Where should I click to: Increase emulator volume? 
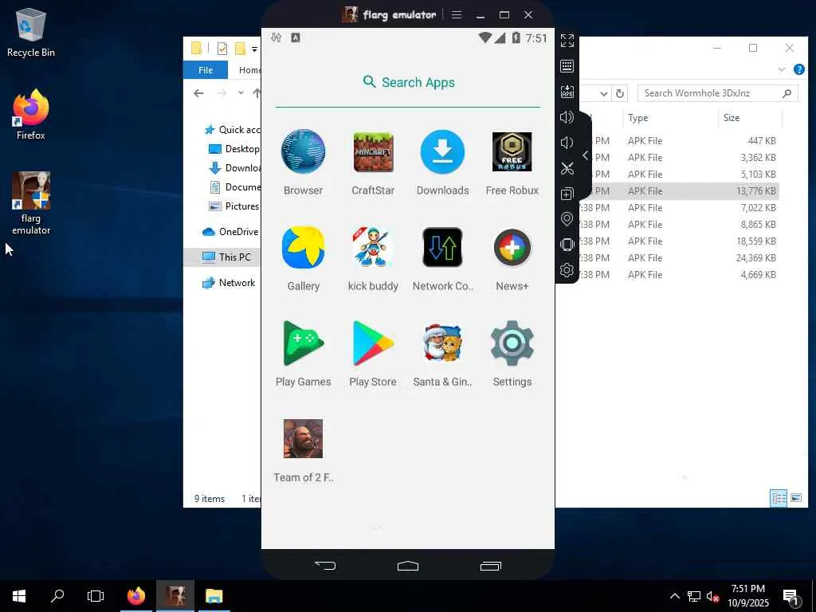click(x=567, y=117)
